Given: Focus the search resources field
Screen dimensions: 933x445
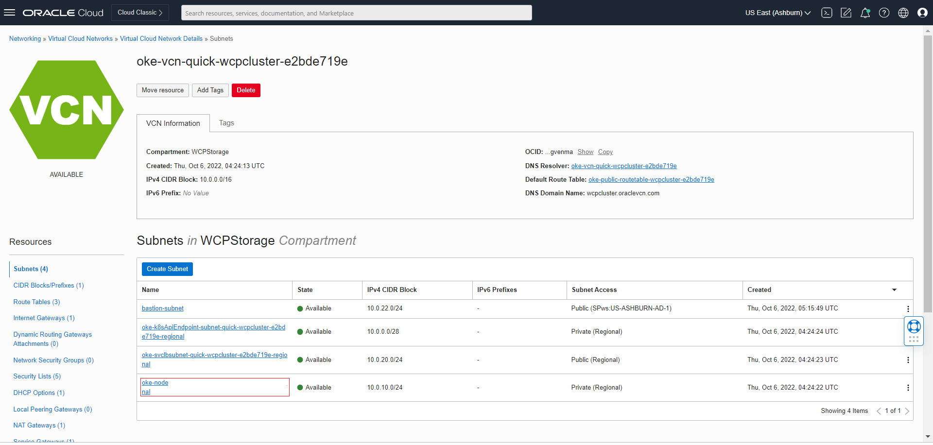Looking at the screenshot, I should click(x=357, y=13).
